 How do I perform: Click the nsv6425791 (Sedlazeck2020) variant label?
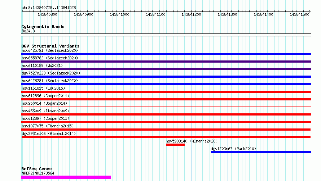coord(50,50)
